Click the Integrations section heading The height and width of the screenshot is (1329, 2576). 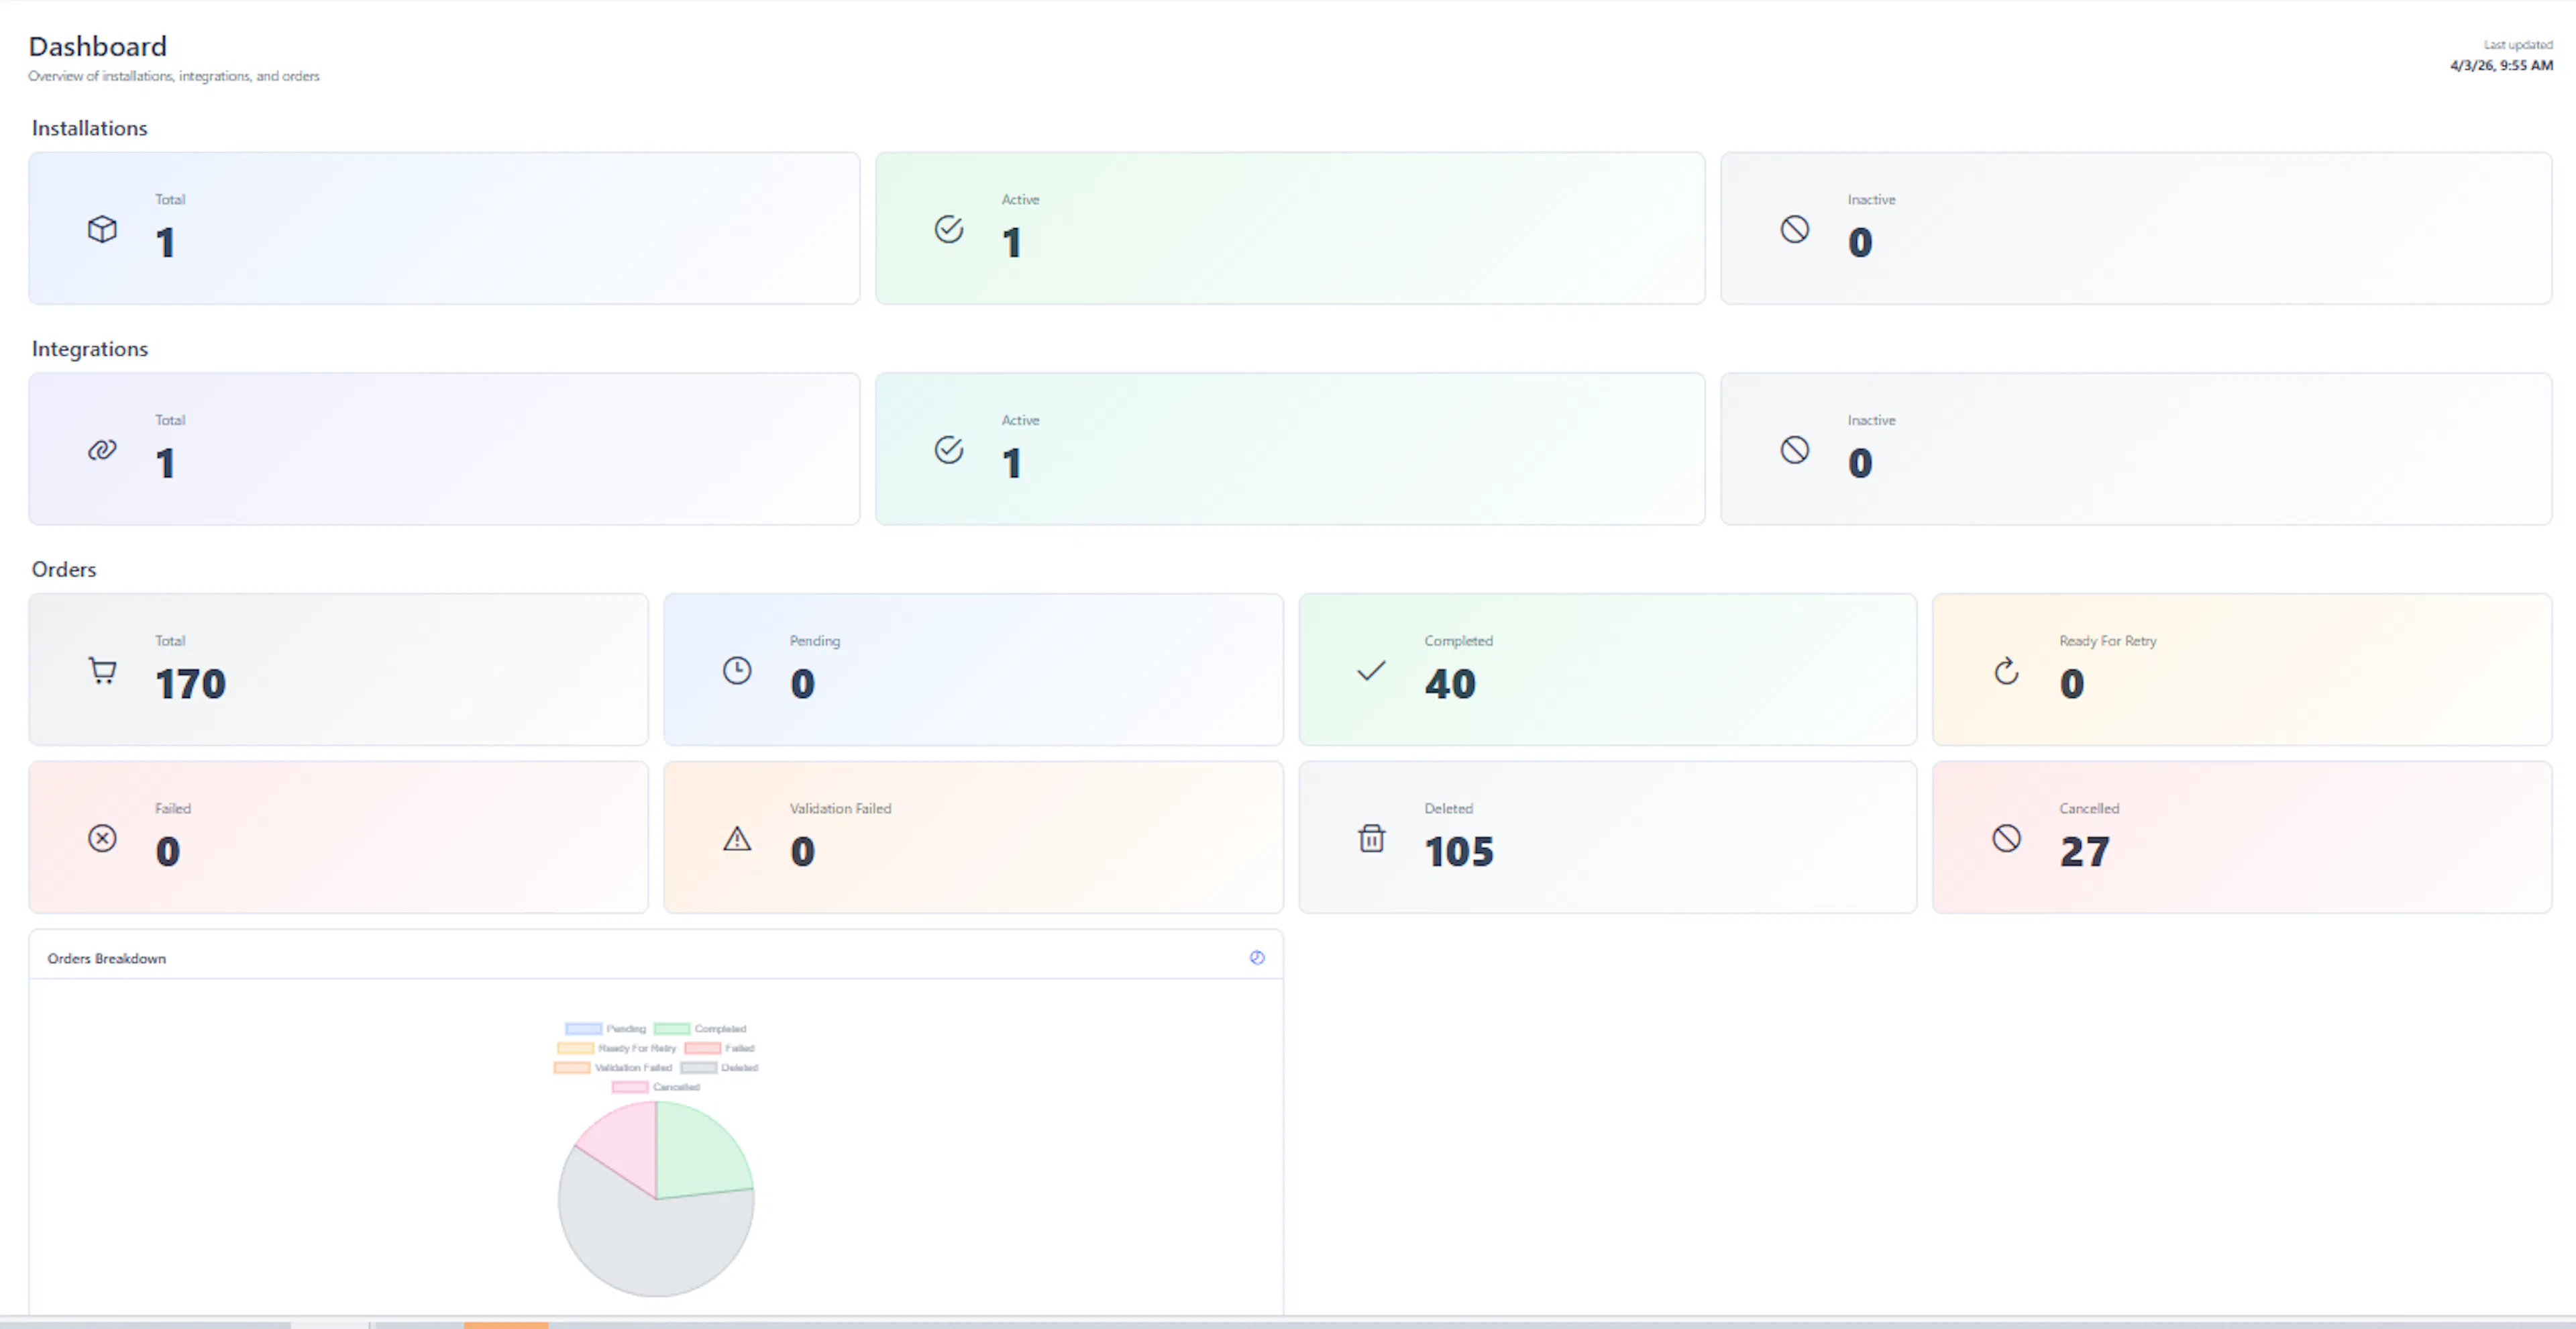point(90,349)
